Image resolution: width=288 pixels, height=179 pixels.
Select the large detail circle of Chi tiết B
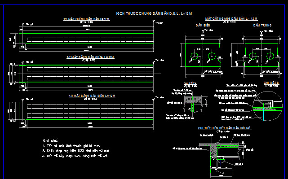[268, 106]
